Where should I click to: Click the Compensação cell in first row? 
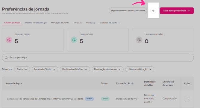[169, 98]
